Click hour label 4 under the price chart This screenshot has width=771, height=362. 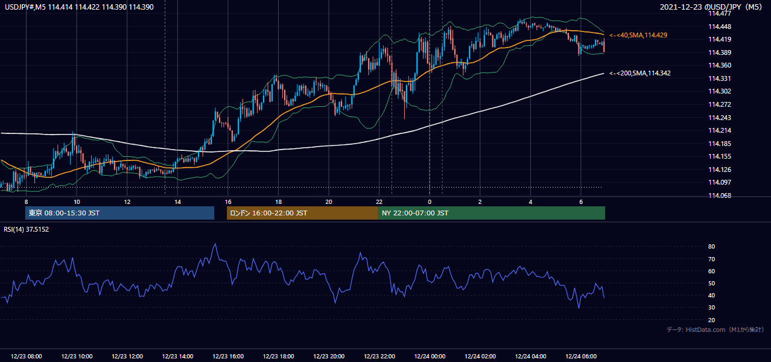click(x=530, y=202)
